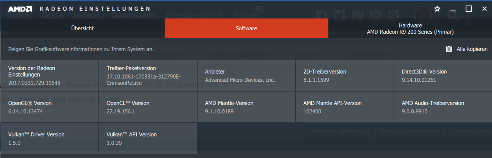Select the AMD Audio-Treiberversion tile
The width and height of the screenshot is (492, 158).
pos(443,107)
